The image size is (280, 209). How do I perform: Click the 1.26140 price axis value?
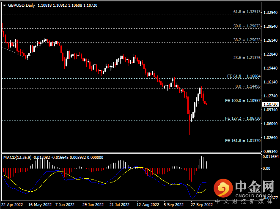point(270,40)
